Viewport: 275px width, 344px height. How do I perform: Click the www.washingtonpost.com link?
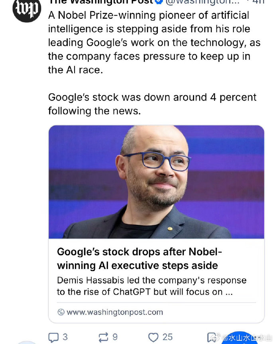(x=115, y=312)
